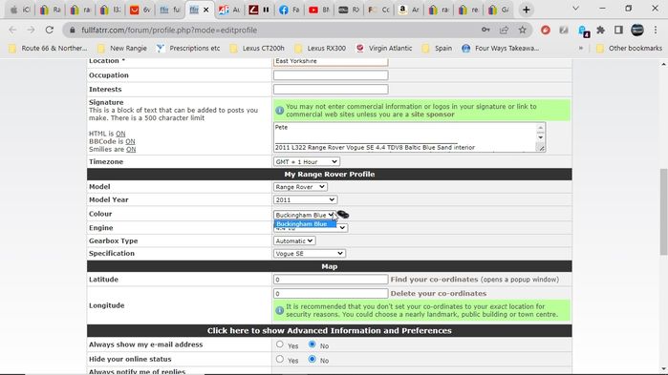Toggle the browser side panel icon
668x375 pixels.
618,30
